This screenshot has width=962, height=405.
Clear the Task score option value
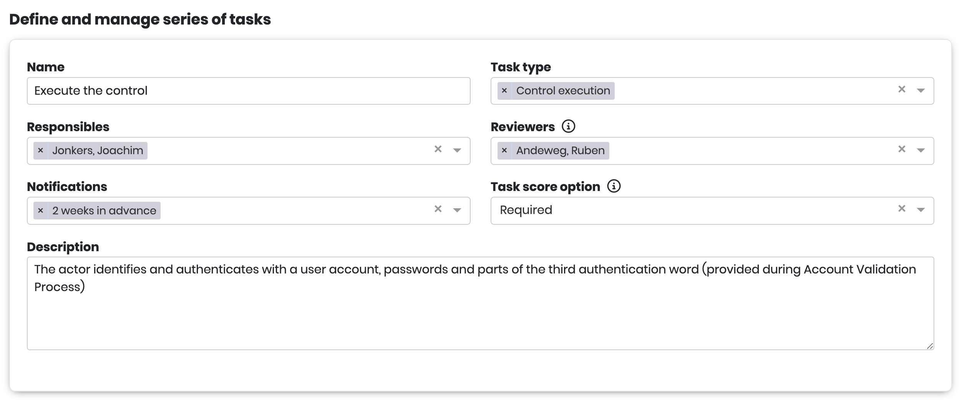point(902,209)
